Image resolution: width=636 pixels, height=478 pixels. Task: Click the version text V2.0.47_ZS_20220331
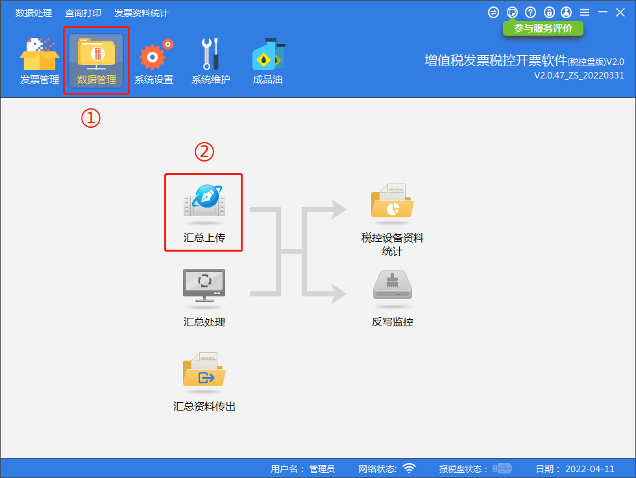[x=579, y=75]
